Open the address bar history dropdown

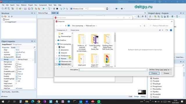pos(140,26)
